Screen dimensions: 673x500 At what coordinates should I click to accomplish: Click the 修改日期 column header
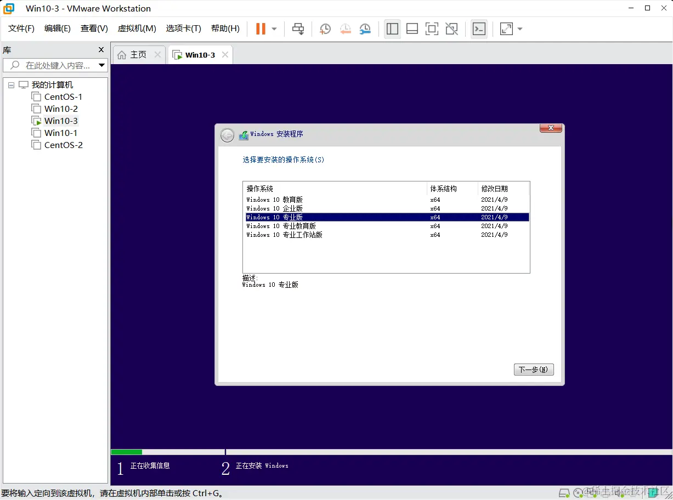point(504,189)
